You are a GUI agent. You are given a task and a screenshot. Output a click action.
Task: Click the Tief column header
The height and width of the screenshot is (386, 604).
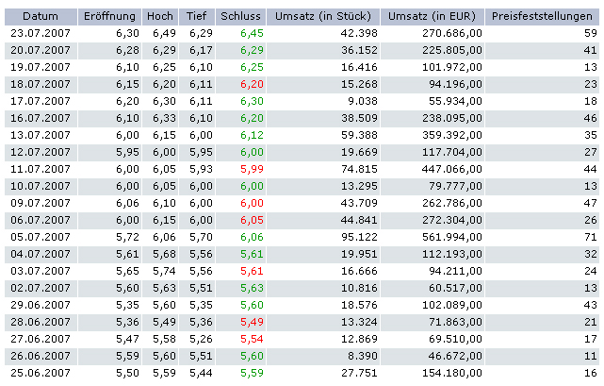[198, 17]
